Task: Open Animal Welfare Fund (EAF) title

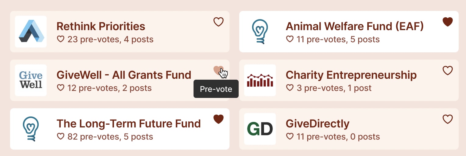Action: point(354,26)
